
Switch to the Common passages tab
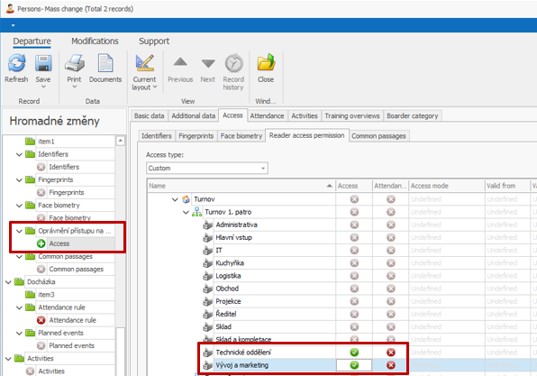click(x=378, y=136)
